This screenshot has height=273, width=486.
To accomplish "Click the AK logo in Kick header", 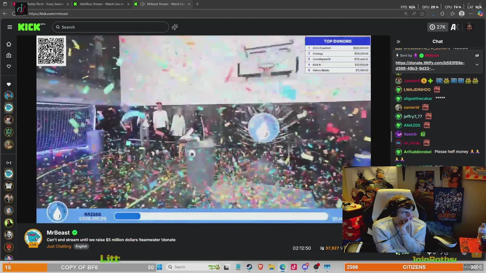I will tap(454, 27).
